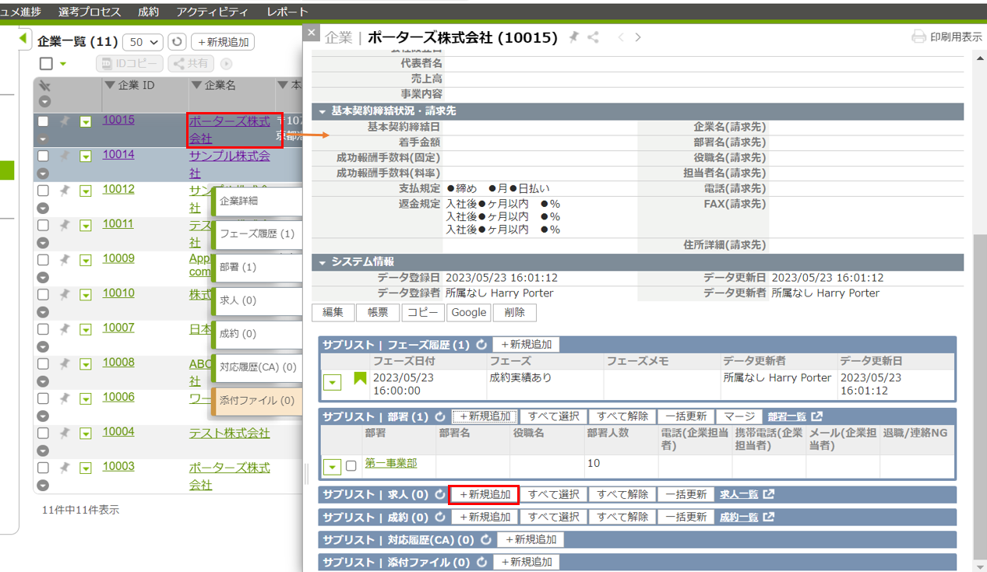Viewport: 987px width, 572px height.
Task: Click 新規追加 in the 求人 sublist
Action: (485, 494)
